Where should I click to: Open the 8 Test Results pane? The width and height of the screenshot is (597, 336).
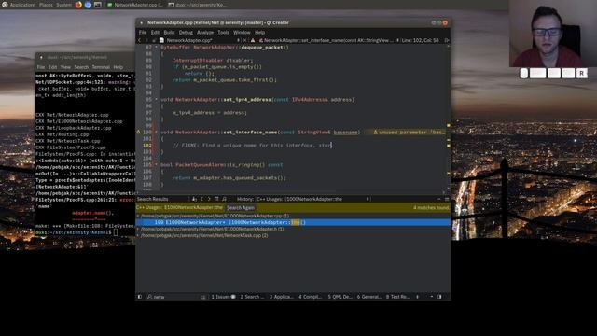[x=397, y=297]
